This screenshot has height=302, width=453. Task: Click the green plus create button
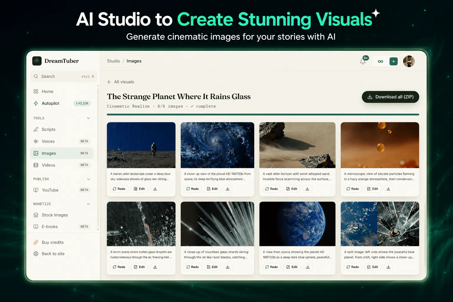pos(393,61)
